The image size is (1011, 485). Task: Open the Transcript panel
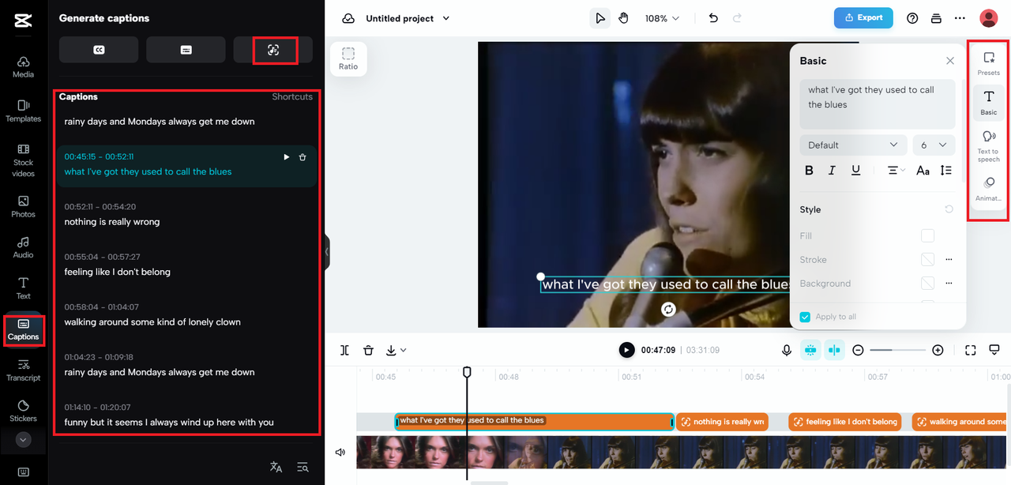point(23,370)
